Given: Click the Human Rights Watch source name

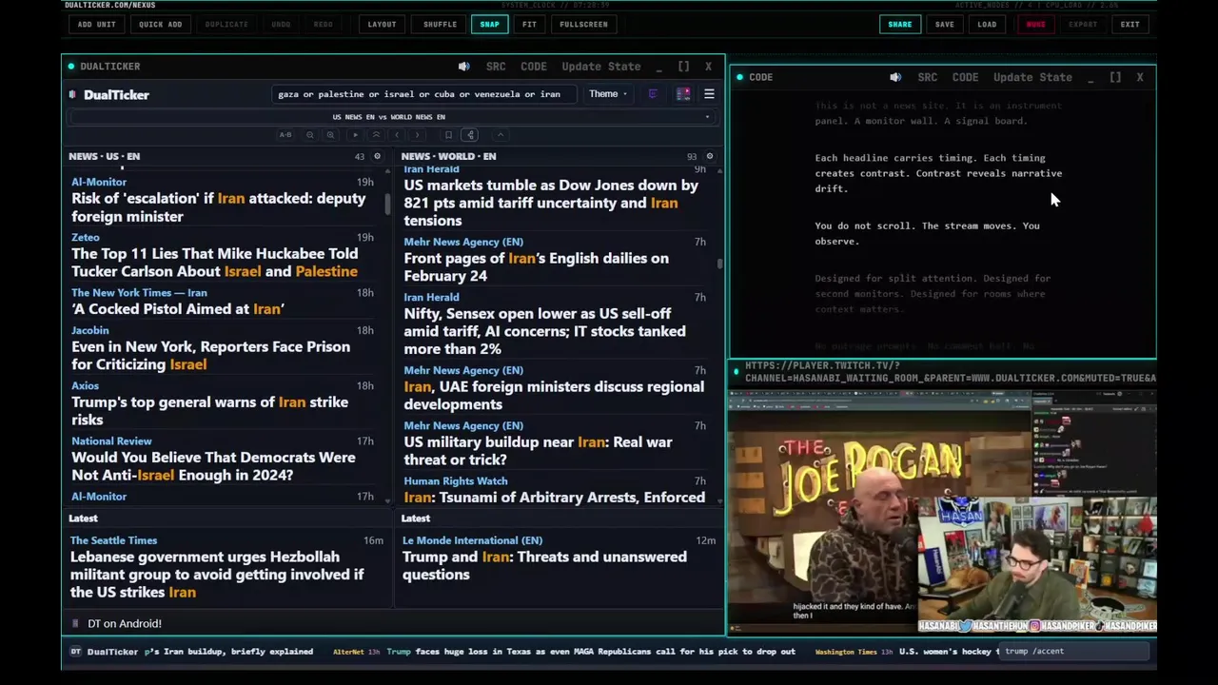Looking at the screenshot, I should [x=456, y=481].
